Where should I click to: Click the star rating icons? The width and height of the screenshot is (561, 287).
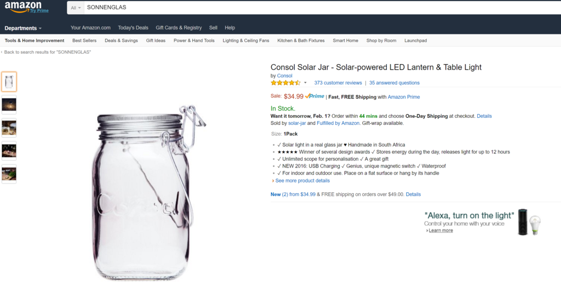(x=285, y=83)
